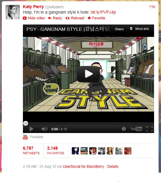
Task: Click the YouTube icon below the player
Action: pos(25,137)
